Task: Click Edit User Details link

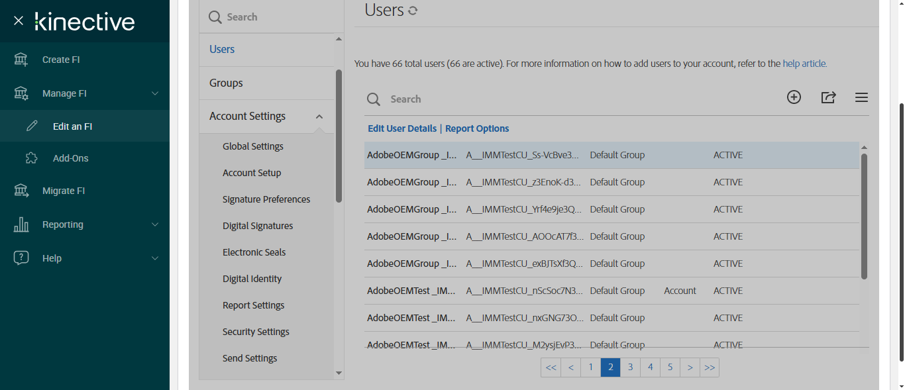Action: (x=402, y=128)
